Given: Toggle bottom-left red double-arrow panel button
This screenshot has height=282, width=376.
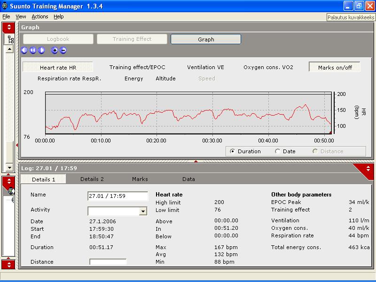Looking at the screenshot, I should tap(8, 264).
